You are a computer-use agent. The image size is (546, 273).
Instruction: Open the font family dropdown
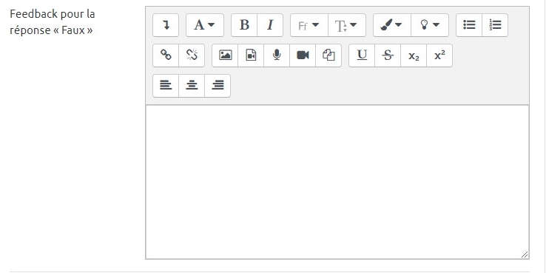(x=309, y=25)
